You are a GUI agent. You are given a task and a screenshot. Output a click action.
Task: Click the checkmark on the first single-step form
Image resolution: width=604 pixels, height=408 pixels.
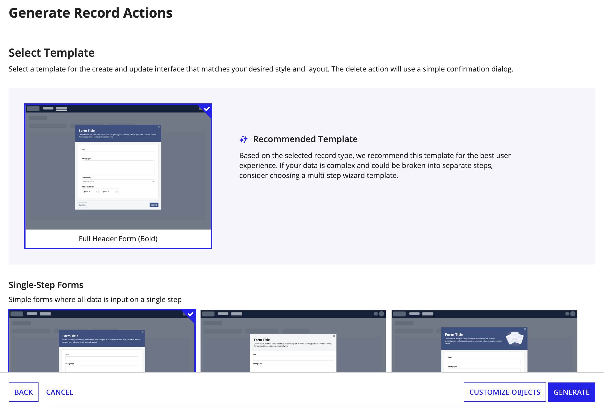[191, 314]
